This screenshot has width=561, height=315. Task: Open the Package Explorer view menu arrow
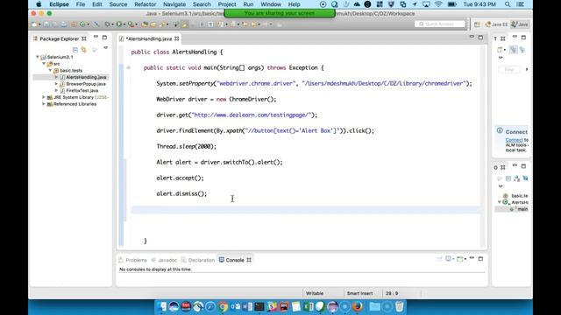point(105,47)
